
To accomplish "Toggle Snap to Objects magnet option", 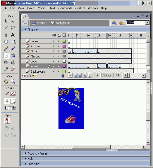I will coord(7,121).
